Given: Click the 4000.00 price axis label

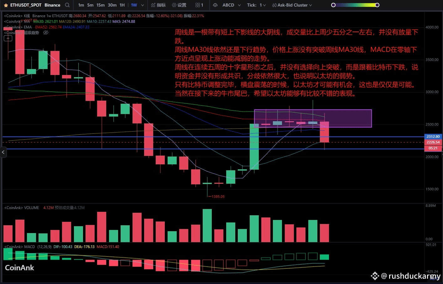Looking at the screenshot, I should [432, 27].
